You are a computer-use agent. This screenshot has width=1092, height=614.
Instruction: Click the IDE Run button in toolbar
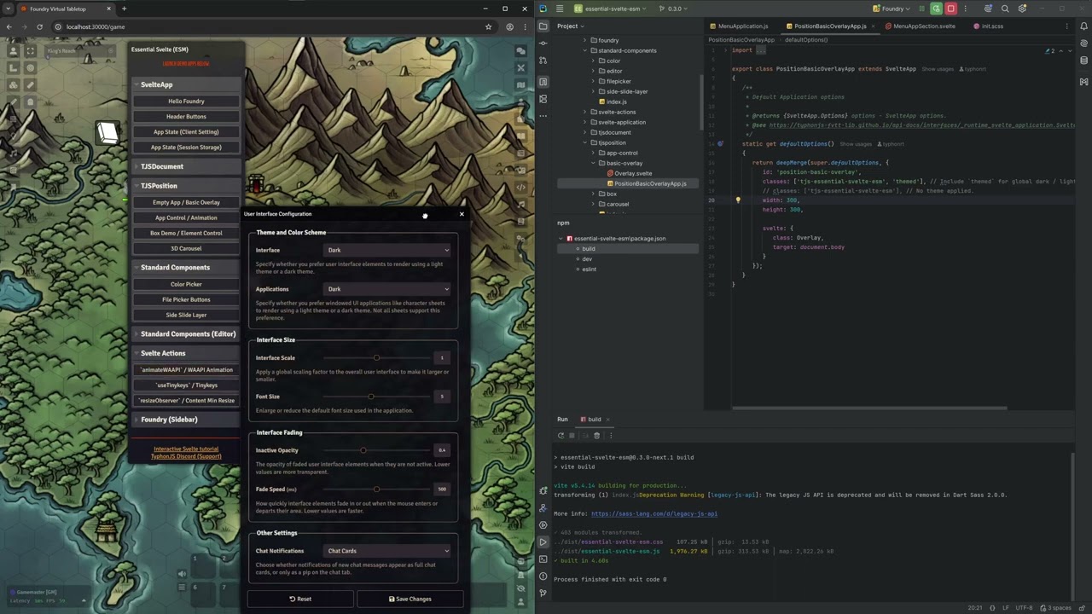[936, 9]
